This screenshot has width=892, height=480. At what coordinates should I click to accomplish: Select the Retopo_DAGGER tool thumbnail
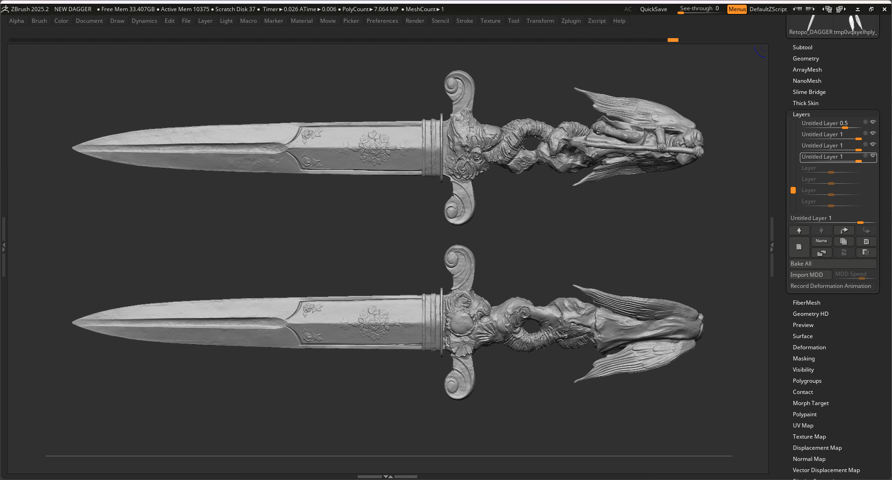click(810, 25)
